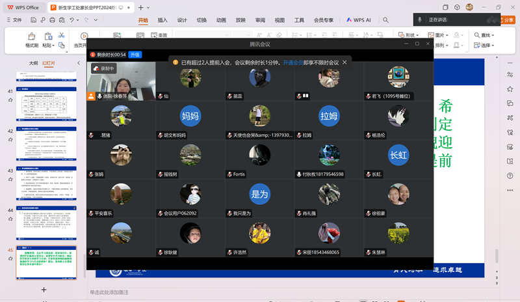Open the Picture (图片) dropdown arrow
This screenshot has width=520, height=302.
[x=447, y=35]
